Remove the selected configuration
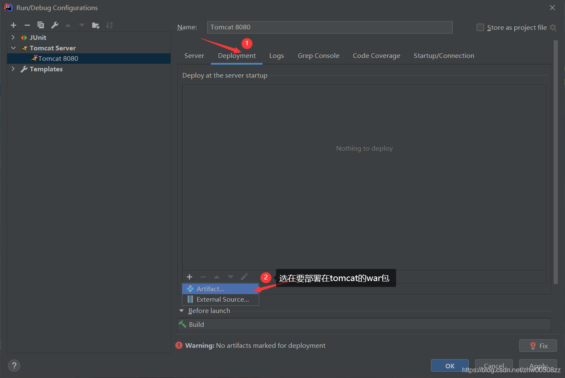 point(27,25)
